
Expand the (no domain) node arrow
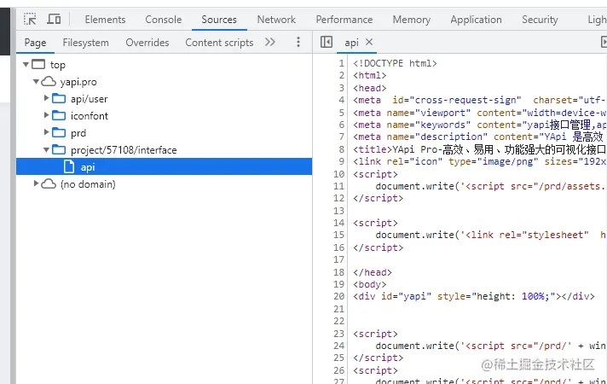(36, 183)
